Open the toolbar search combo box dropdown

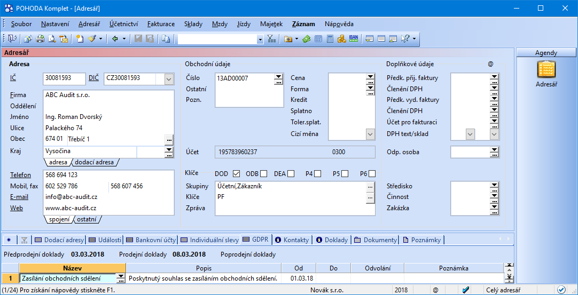pyautogui.click(x=260, y=39)
